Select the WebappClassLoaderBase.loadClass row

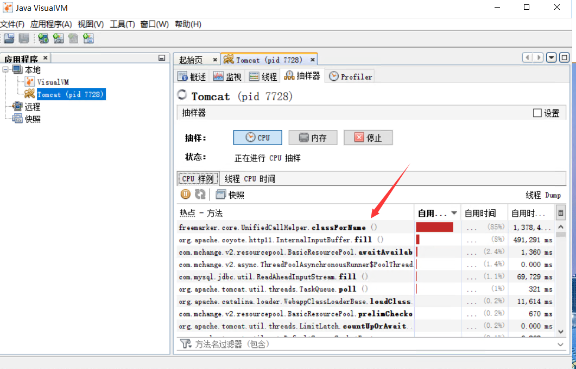[366, 301]
